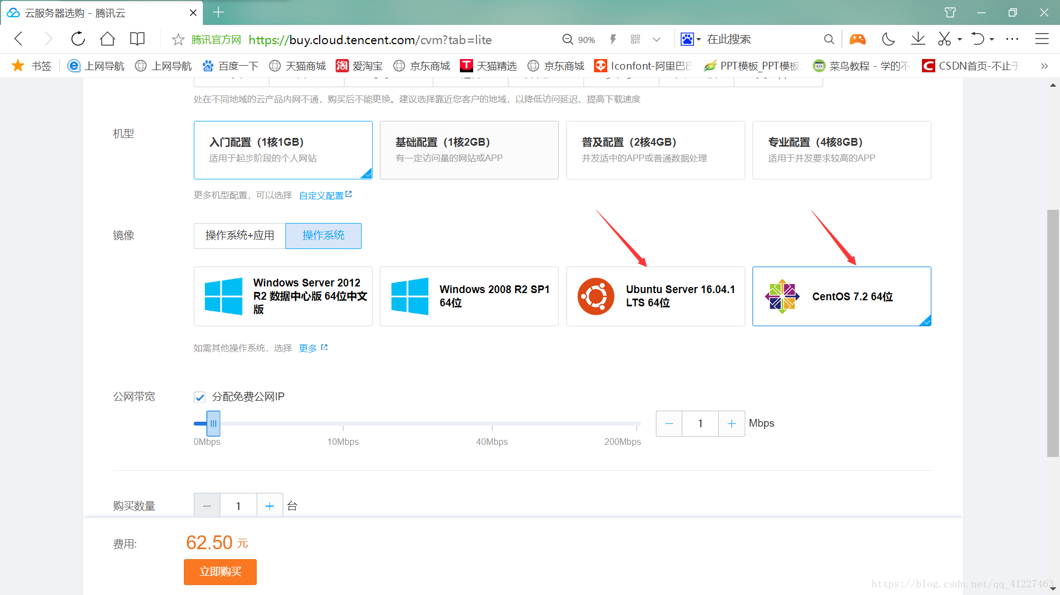This screenshot has width=1060, height=595.
Task: Toggle night mode moon icon
Action: pyautogui.click(x=888, y=39)
